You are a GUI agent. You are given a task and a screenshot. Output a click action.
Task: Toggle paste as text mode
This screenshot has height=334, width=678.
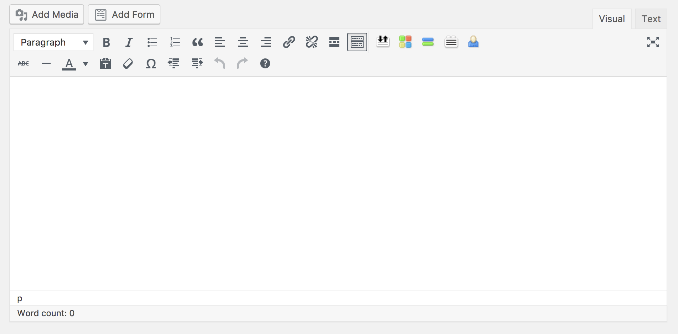coord(106,64)
